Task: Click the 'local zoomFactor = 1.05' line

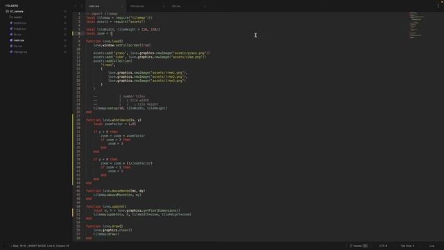Action: pyautogui.click(x=114, y=124)
